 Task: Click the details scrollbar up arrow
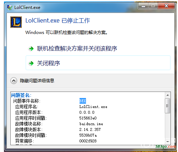[x=168, y=95]
